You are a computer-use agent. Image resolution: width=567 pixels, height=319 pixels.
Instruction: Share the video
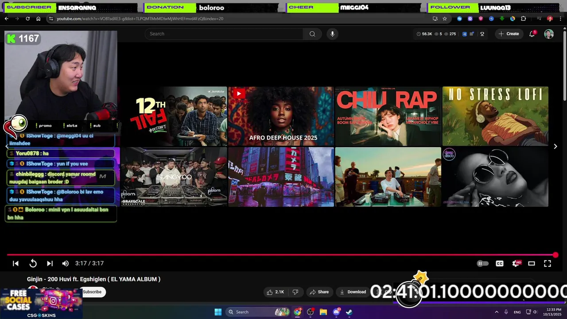[x=319, y=292]
